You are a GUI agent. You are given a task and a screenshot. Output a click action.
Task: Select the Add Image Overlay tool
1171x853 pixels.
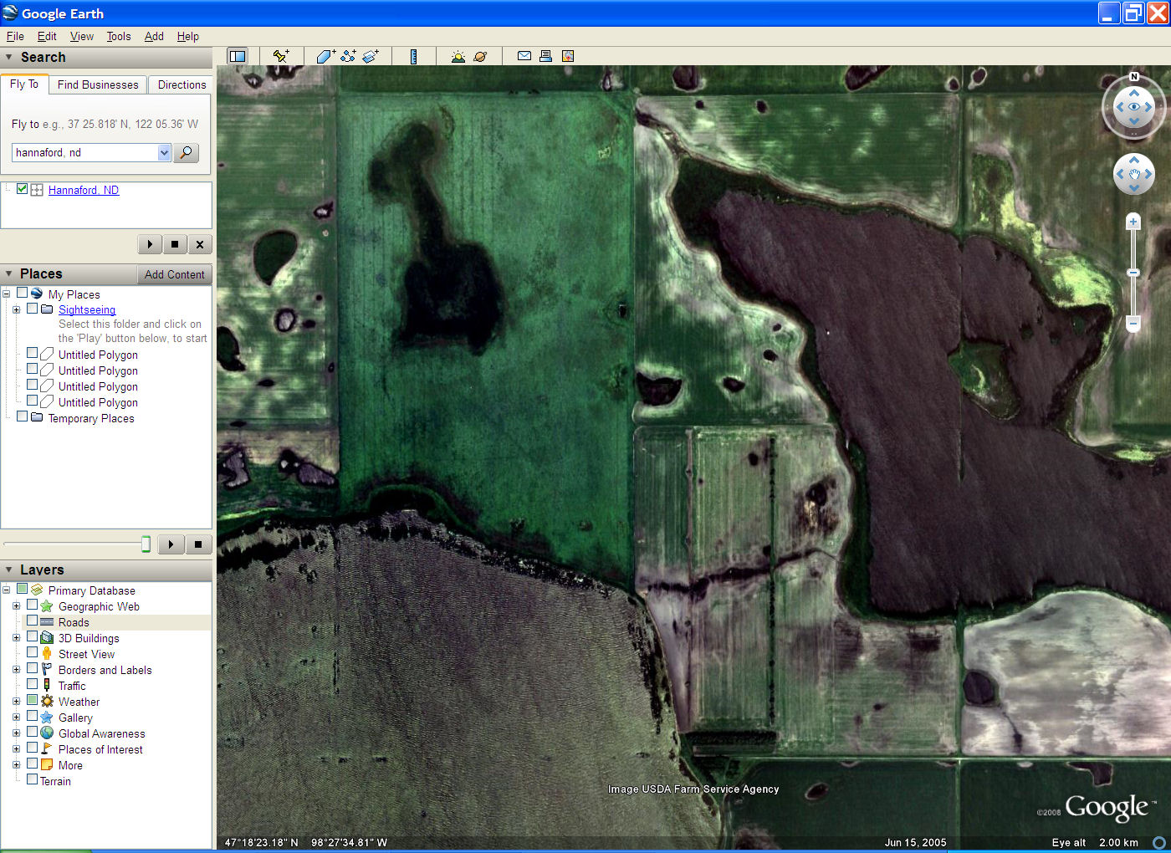tap(371, 56)
